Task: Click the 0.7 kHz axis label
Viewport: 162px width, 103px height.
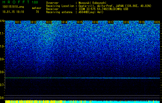Action: [2, 85]
